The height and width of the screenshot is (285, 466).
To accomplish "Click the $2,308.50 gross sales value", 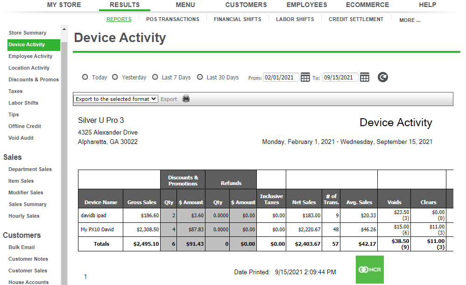I will pos(148,229).
